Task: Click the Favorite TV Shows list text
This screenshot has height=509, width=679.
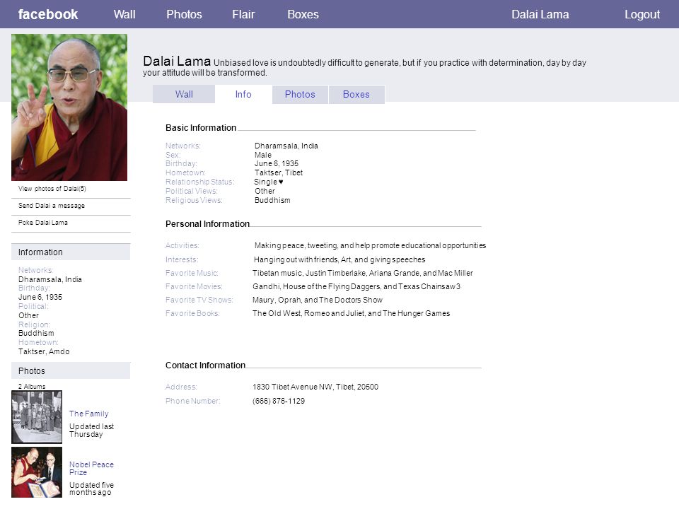Action: [x=318, y=300]
